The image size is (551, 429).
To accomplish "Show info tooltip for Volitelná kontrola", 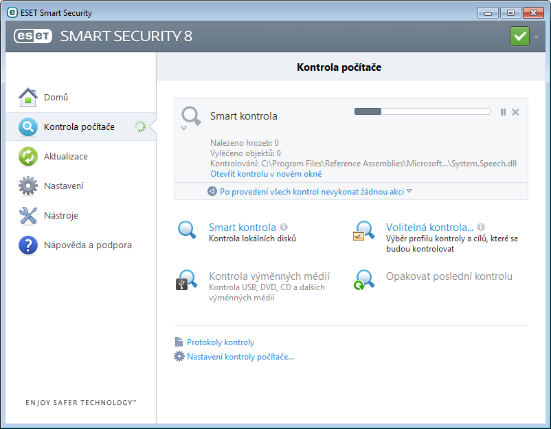I will tap(481, 227).
